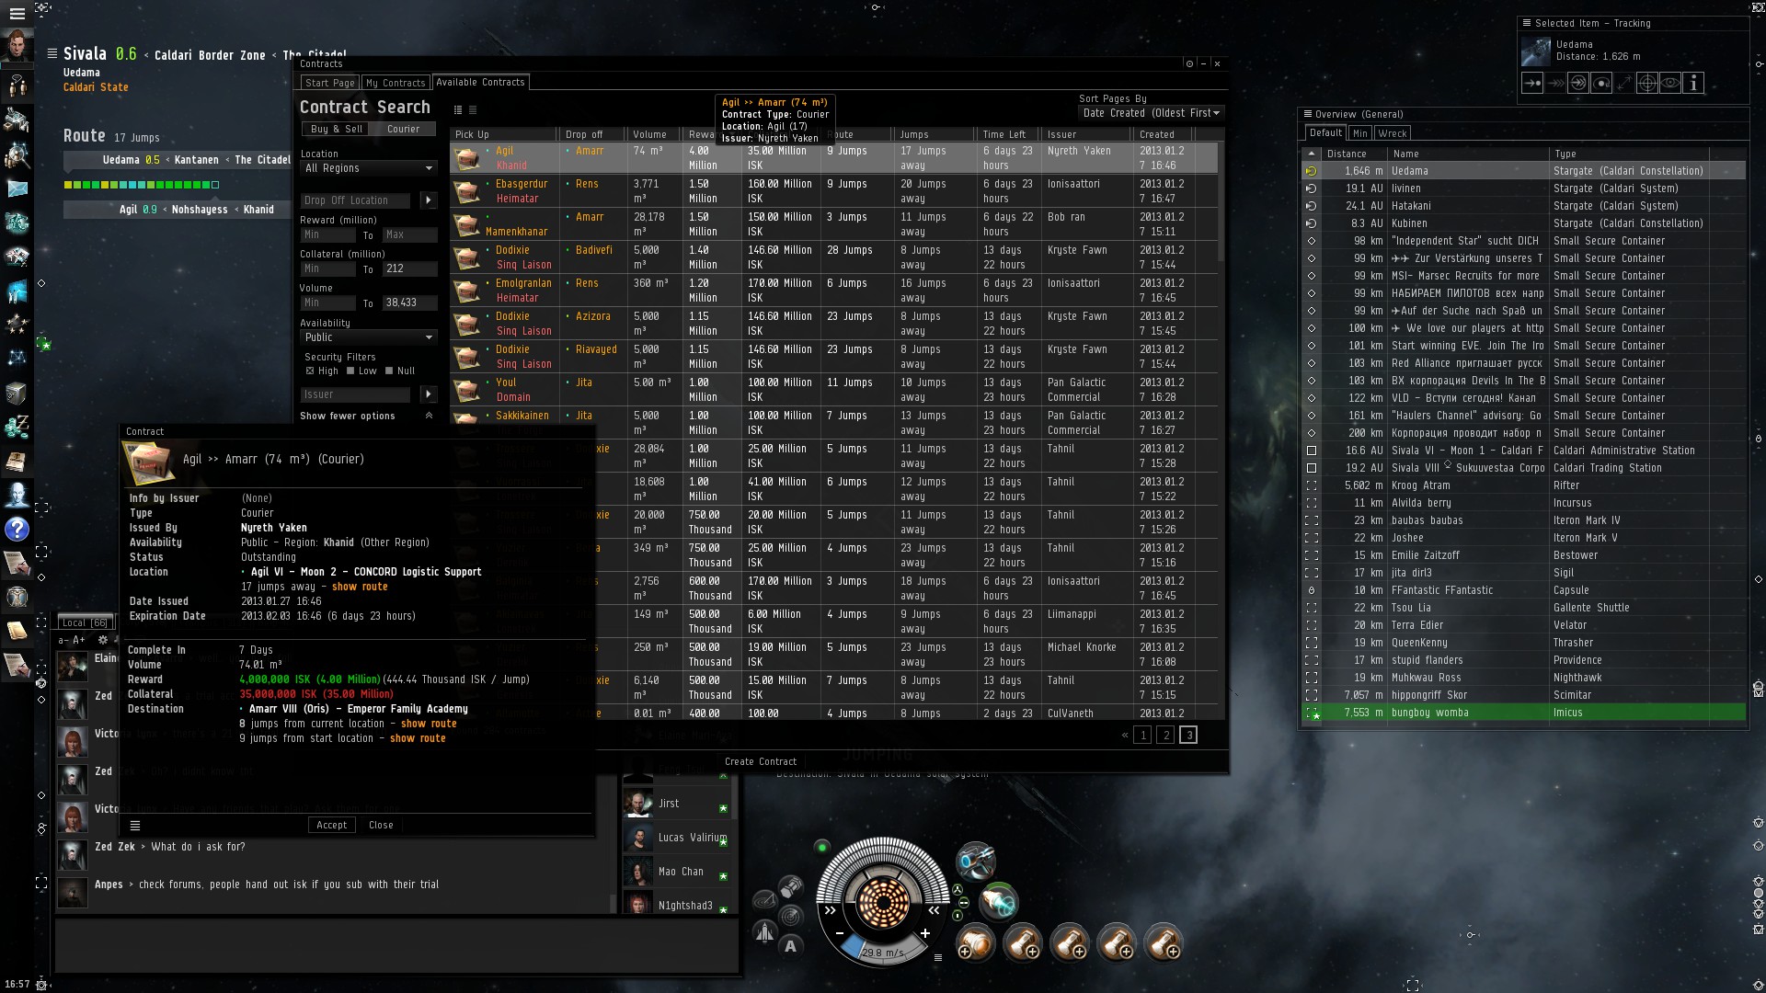Open the All Regions location dropdown
The image size is (1766, 993).
click(x=369, y=168)
